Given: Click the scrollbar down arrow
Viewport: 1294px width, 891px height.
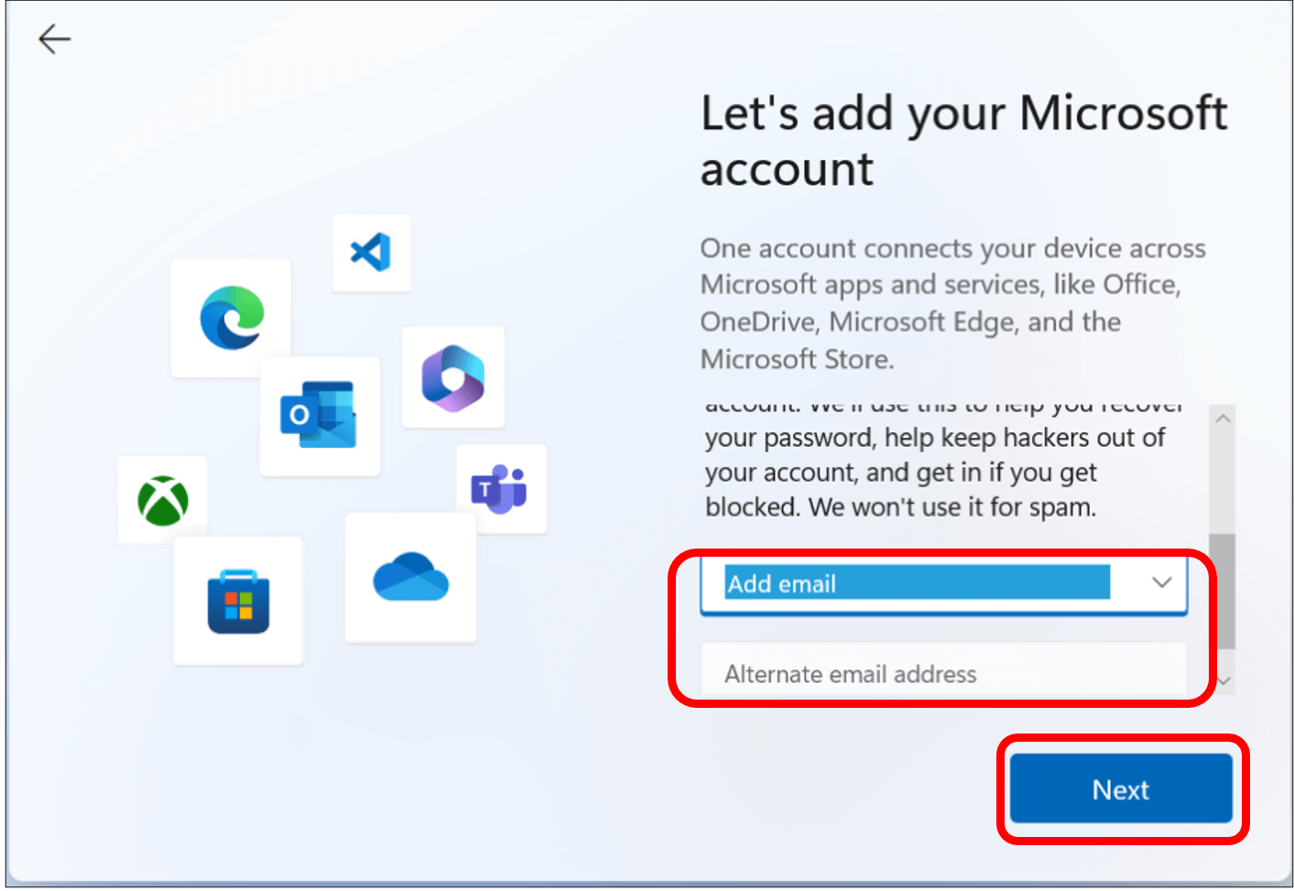Looking at the screenshot, I should [1223, 682].
